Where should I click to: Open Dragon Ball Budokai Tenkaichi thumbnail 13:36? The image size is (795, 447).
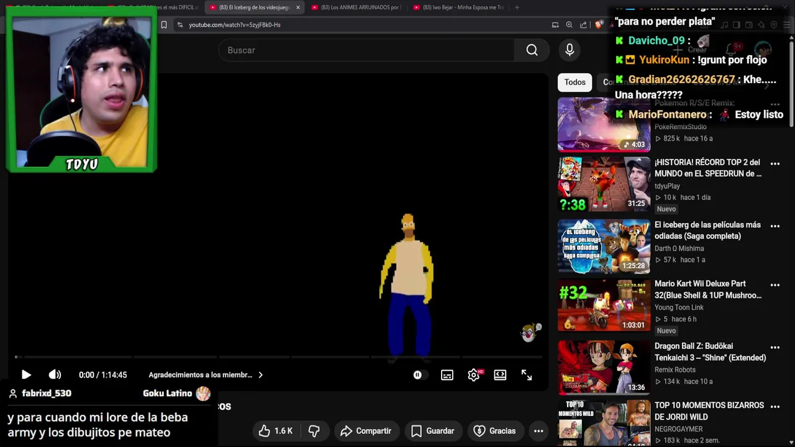pyautogui.click(x=604, y=368)
